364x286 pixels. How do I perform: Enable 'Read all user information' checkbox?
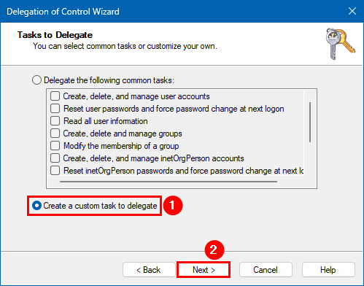(55, 120)
